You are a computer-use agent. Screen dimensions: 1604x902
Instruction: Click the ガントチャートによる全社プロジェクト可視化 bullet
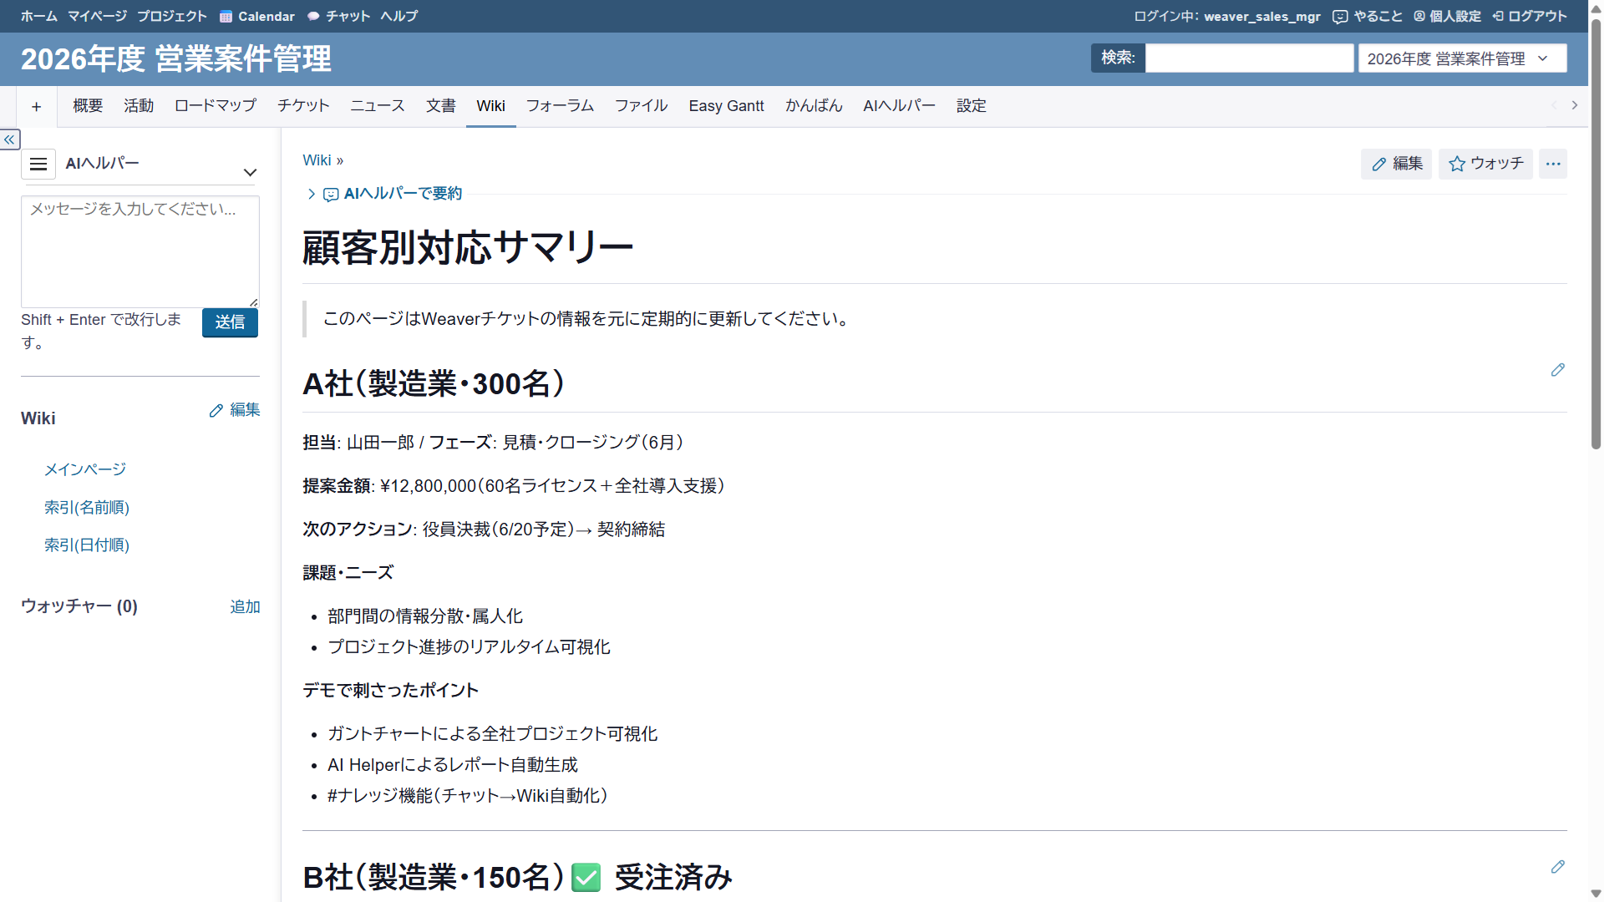(493, 733)
